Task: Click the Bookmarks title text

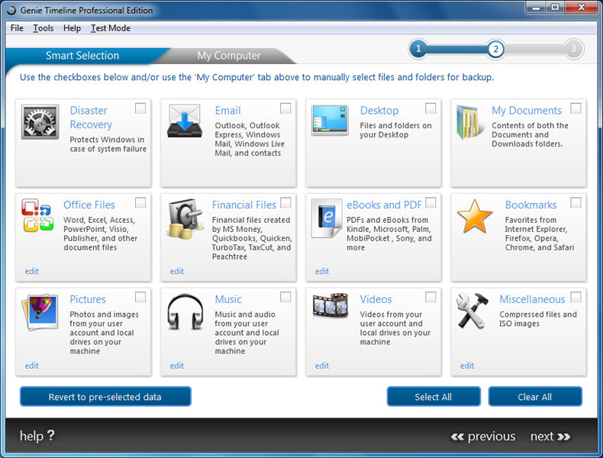Action: (x=530, y=205)
